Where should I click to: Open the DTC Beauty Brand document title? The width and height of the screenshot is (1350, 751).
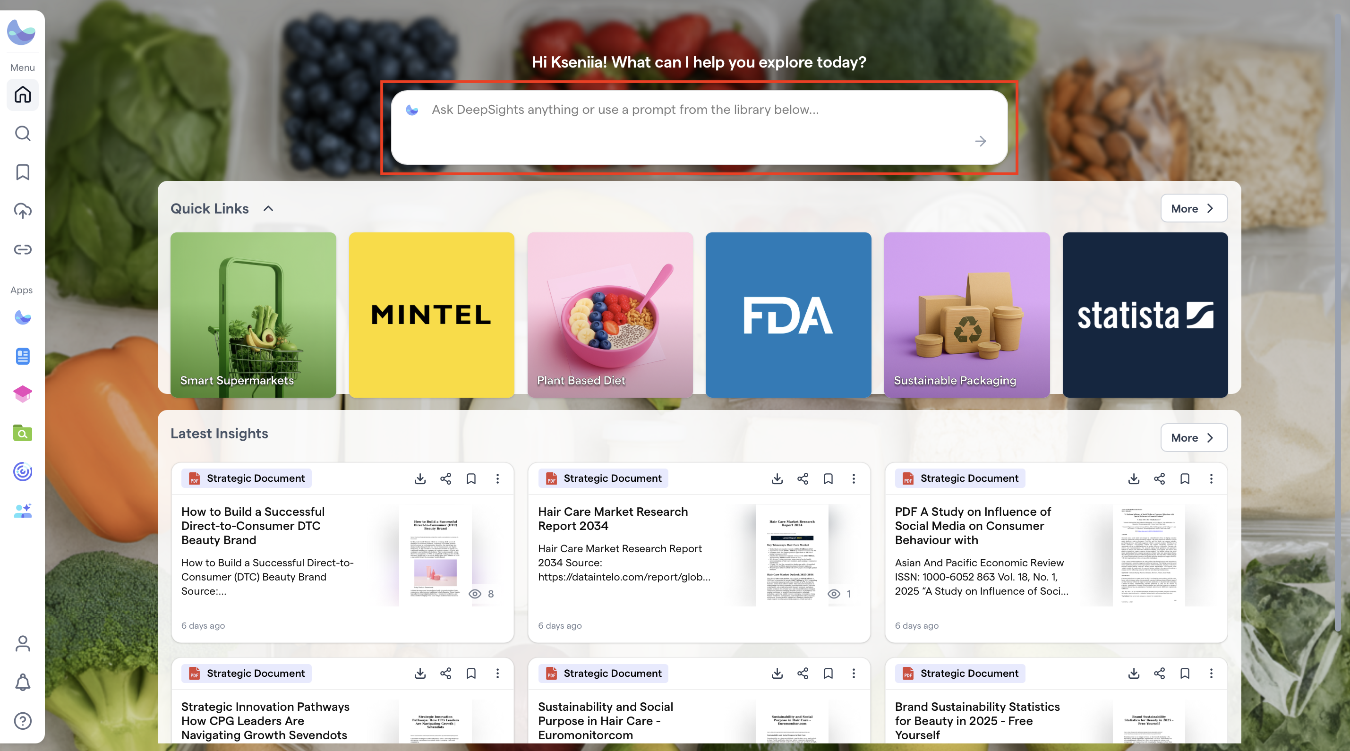[x=253, y=526]
